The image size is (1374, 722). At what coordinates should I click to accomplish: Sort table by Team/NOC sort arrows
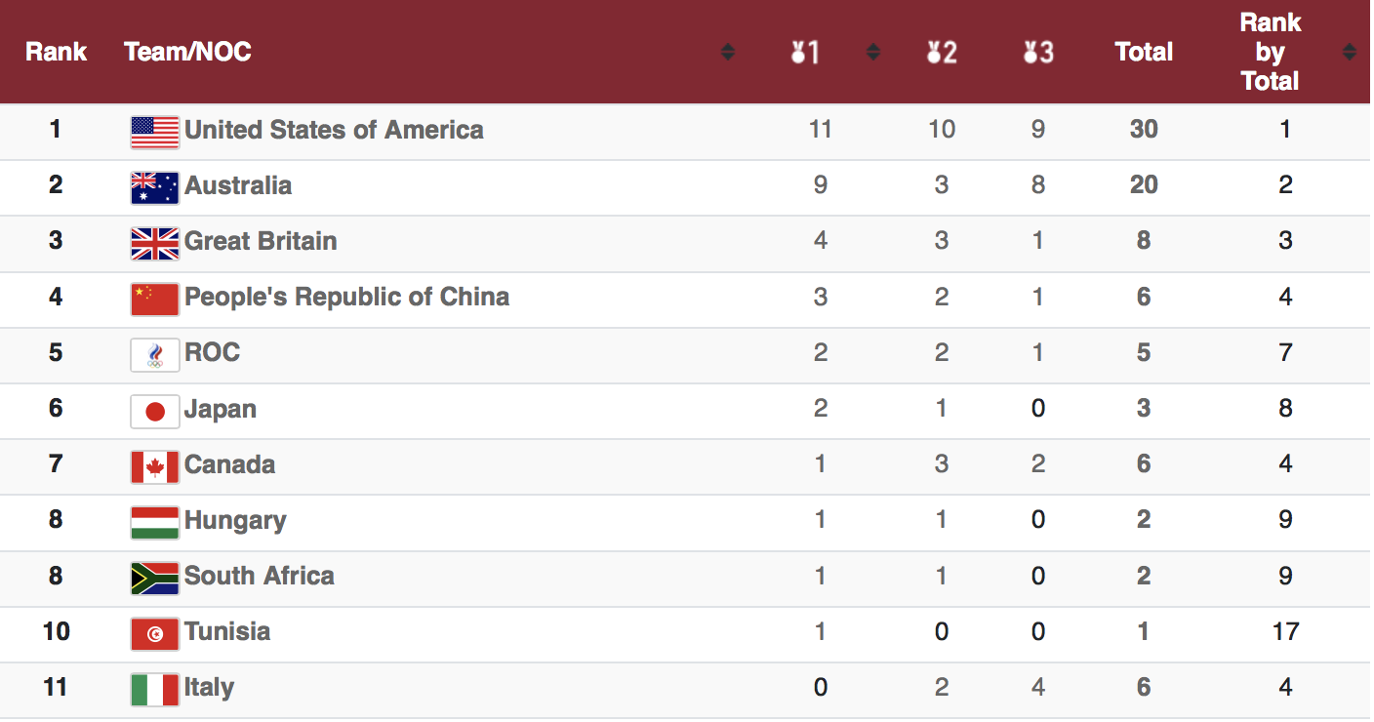[x=728, y=52]
